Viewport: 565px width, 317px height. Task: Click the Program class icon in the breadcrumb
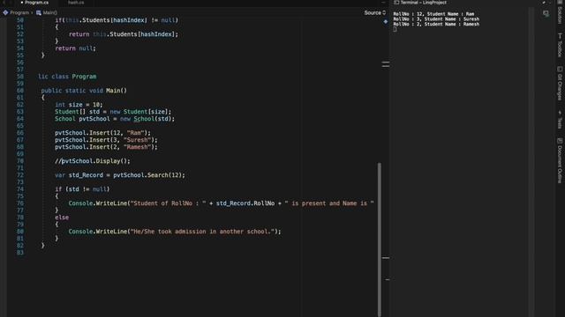[x=5, y=12]
